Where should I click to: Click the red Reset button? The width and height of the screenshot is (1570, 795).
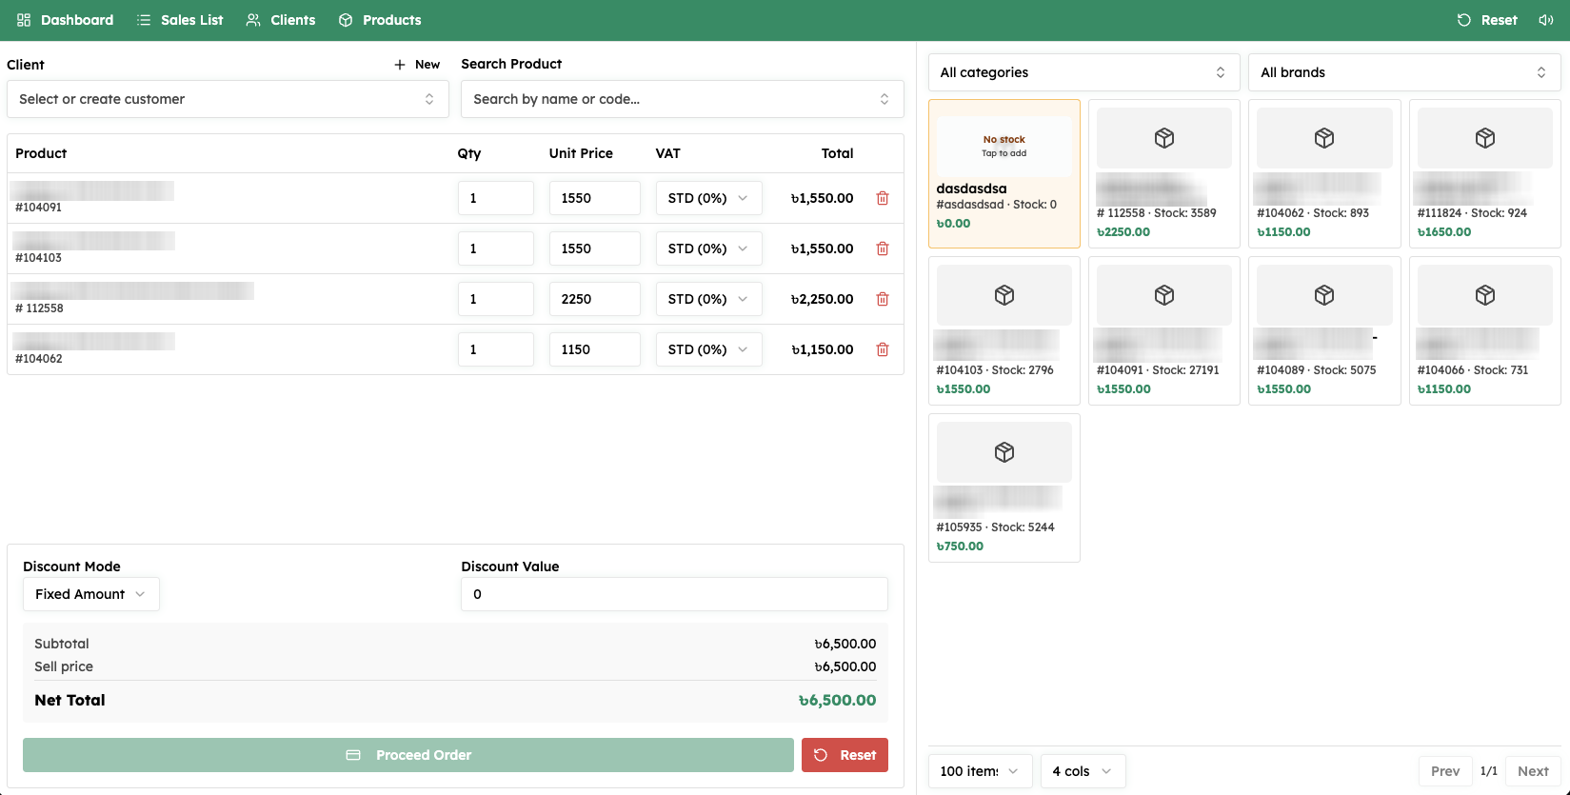pos(845,755)
